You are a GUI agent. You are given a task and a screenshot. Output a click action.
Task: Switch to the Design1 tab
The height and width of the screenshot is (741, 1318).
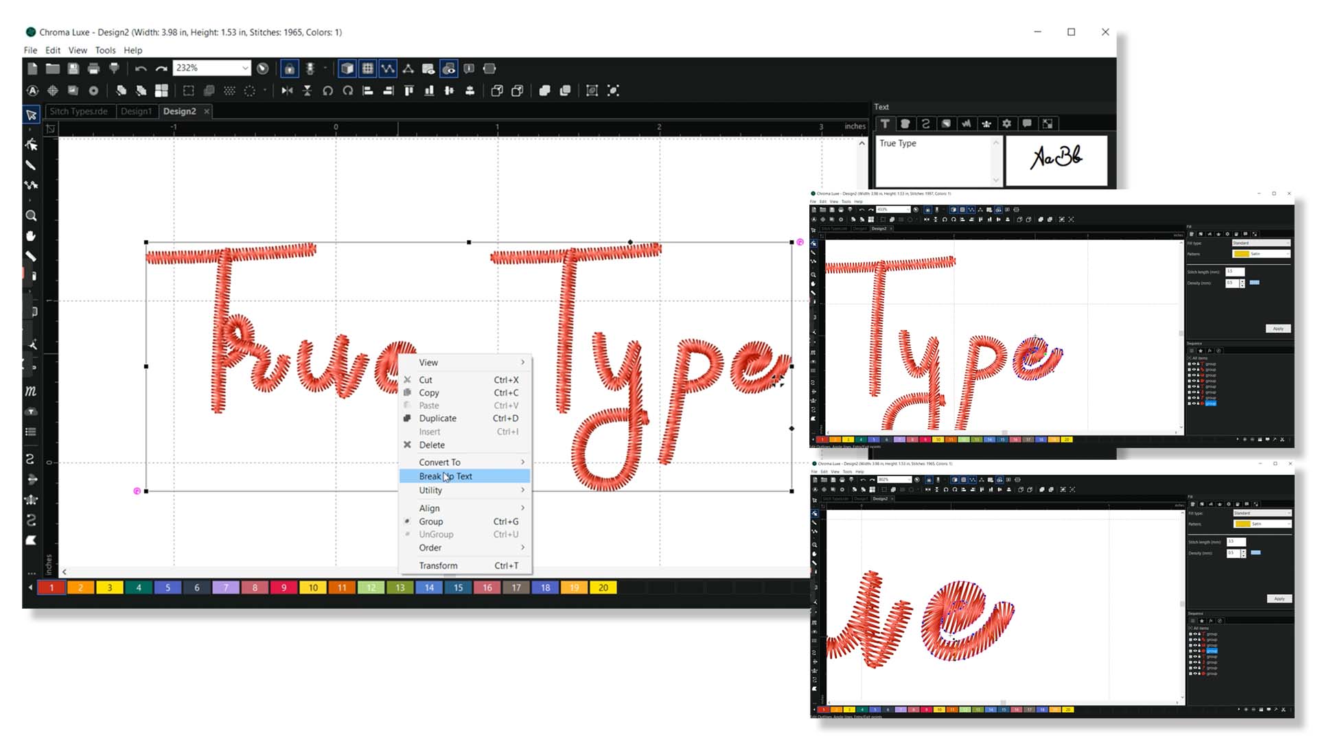click(137, 110)
